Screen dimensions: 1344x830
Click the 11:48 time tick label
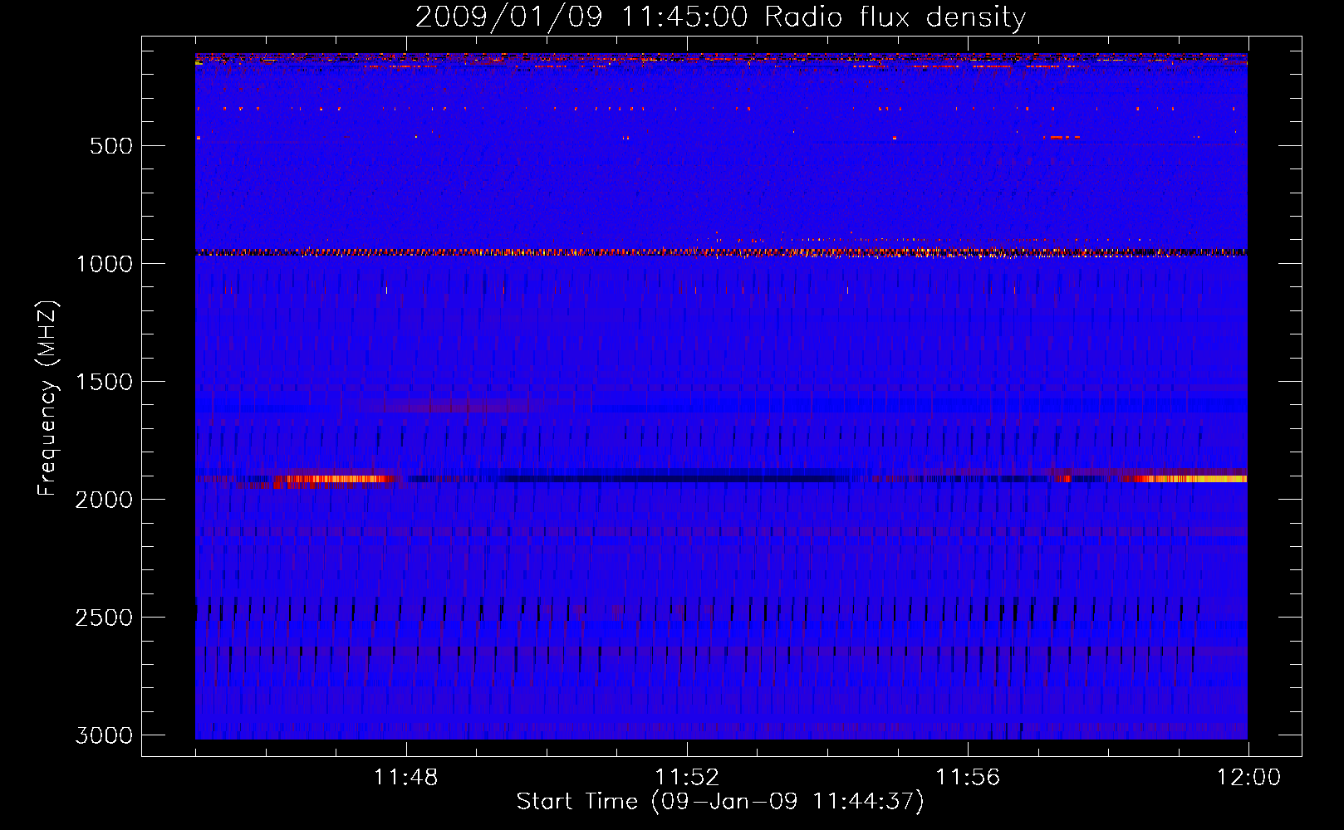click(x=406, y=778)
